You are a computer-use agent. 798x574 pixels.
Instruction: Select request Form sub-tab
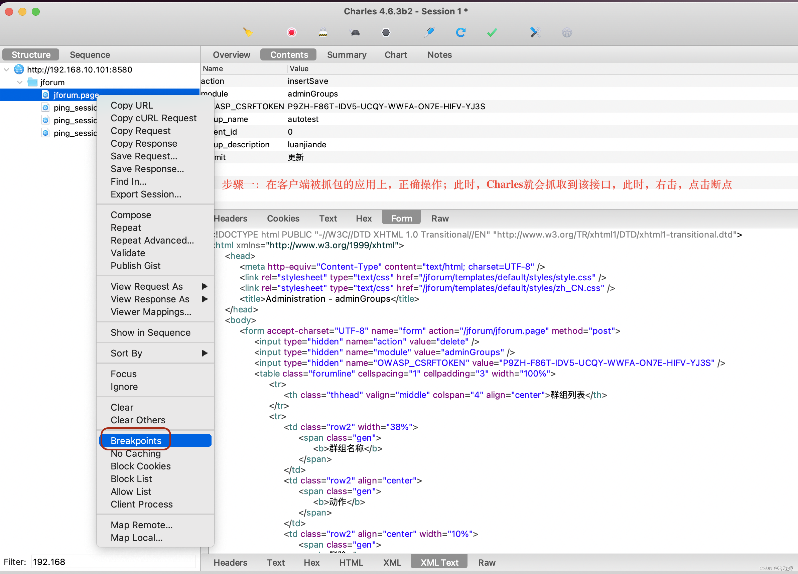point(401,219)
